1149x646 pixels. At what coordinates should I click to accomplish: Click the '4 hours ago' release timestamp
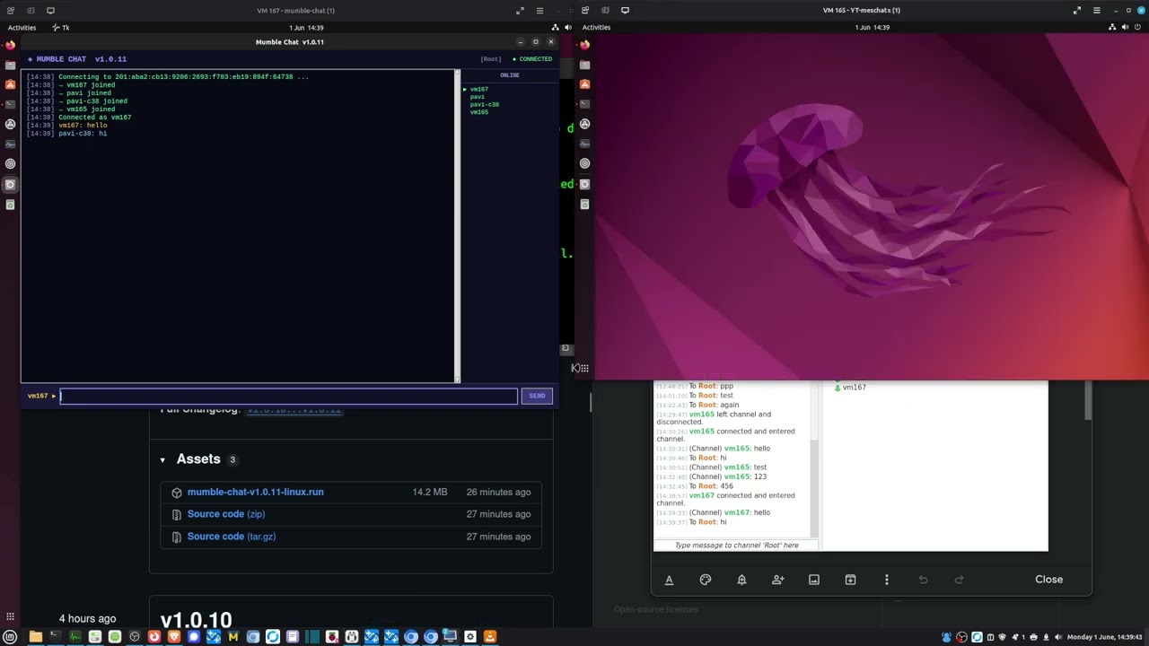(x=87, y=619)
